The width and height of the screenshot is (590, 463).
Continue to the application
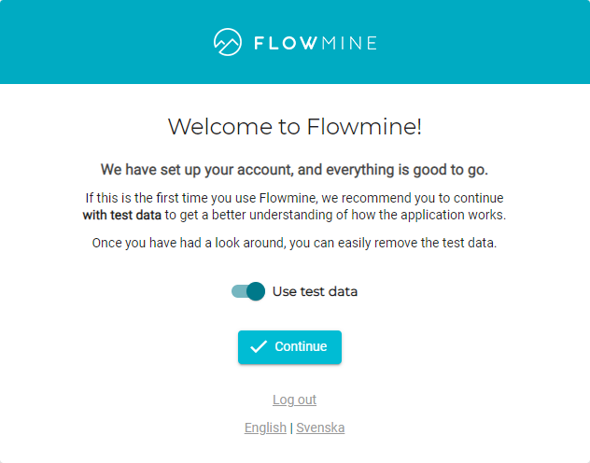[289, 346]
